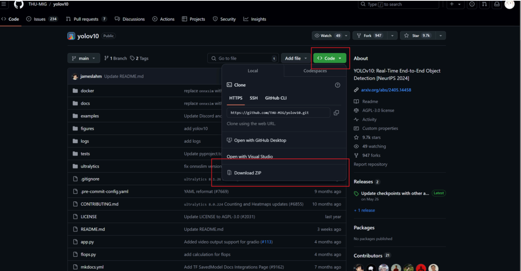Viewport: 521px width, 271px height.
Task: Copy the HTTPS clone URL
Action: (336, 113)
